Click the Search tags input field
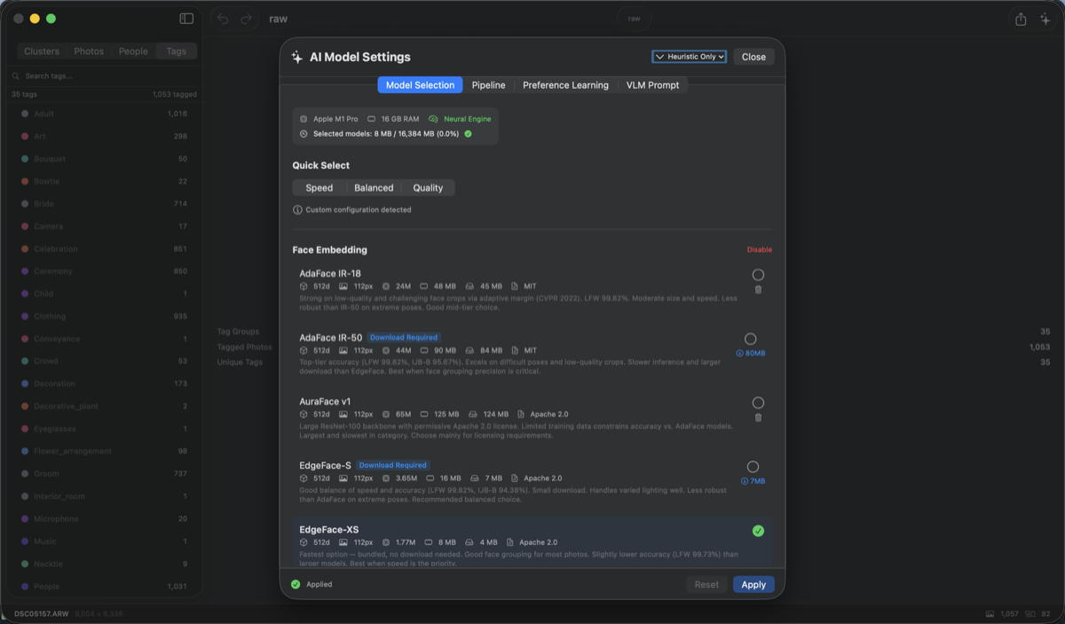This screenshot has height=624, width=1065. [105, 76]
